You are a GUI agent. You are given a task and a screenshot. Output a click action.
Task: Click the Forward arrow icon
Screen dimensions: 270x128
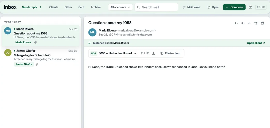point(249,23)
